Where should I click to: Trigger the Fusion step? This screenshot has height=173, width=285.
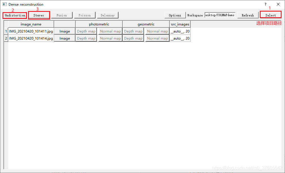coord(61,15)
